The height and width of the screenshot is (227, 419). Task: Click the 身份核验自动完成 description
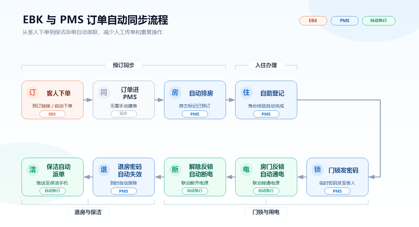pyautogui.click(x=266, y=106)
